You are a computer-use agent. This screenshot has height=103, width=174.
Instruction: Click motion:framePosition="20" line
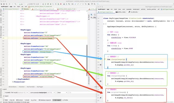coord(36,46)
